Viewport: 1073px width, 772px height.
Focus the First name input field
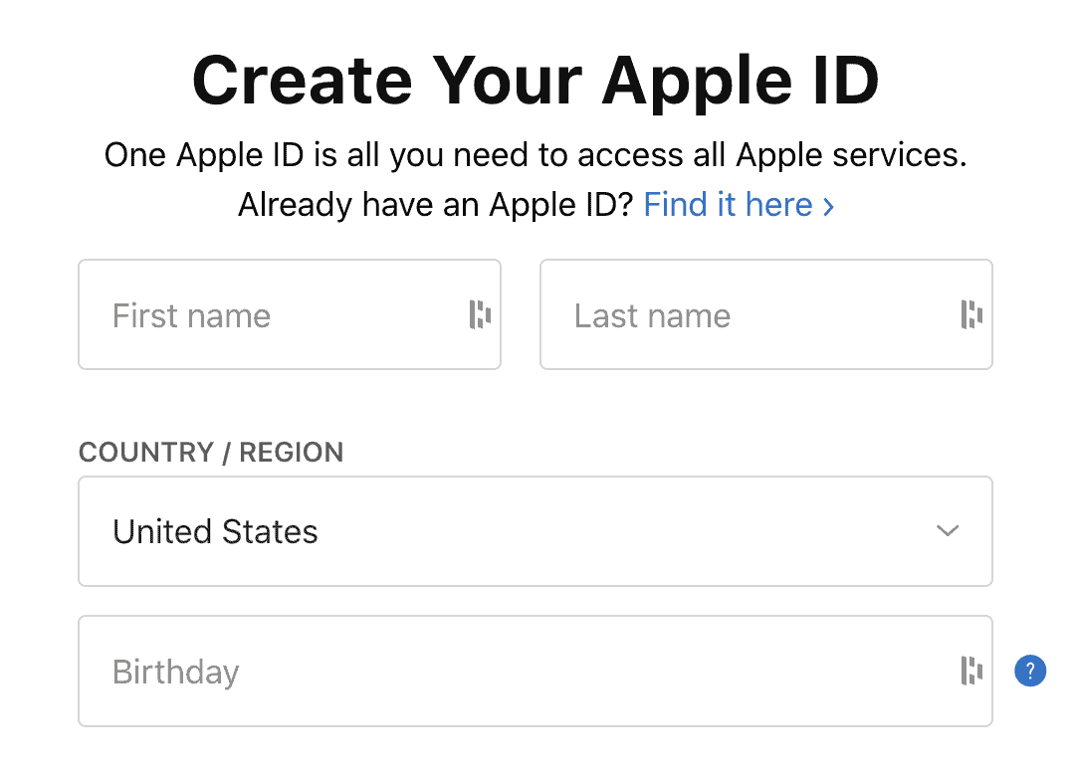point(279,315)
